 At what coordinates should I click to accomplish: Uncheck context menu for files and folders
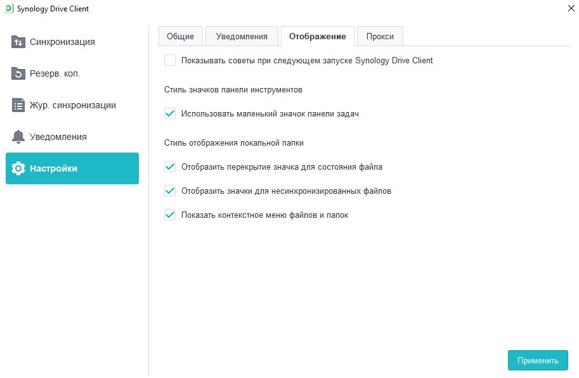point(170,215)
